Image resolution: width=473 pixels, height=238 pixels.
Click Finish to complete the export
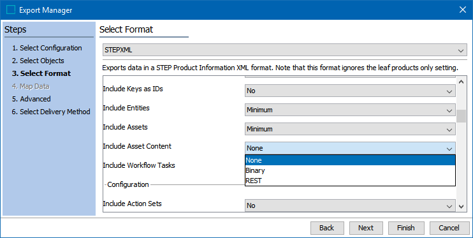point(406,228)
